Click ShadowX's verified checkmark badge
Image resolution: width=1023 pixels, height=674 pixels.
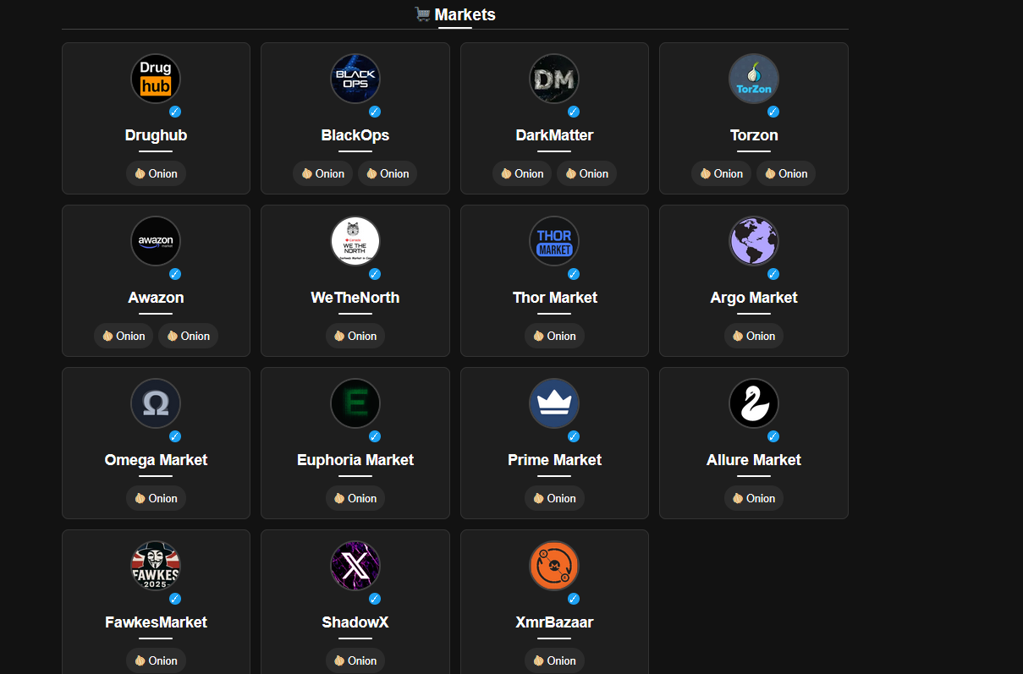(x=375, y=599)
